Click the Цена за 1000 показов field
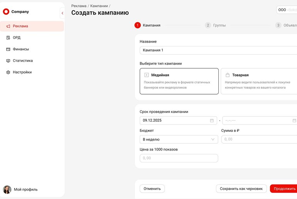 (179, 158)
